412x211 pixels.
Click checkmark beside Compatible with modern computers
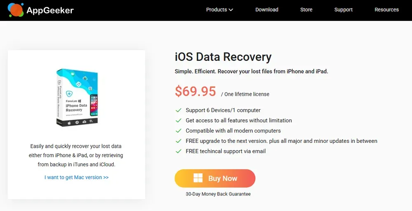click(178, 131)
